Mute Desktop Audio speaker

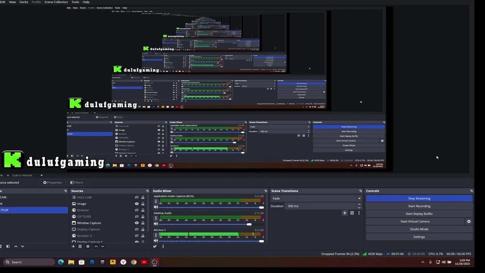pyautogui.click(x=156, y=224)
